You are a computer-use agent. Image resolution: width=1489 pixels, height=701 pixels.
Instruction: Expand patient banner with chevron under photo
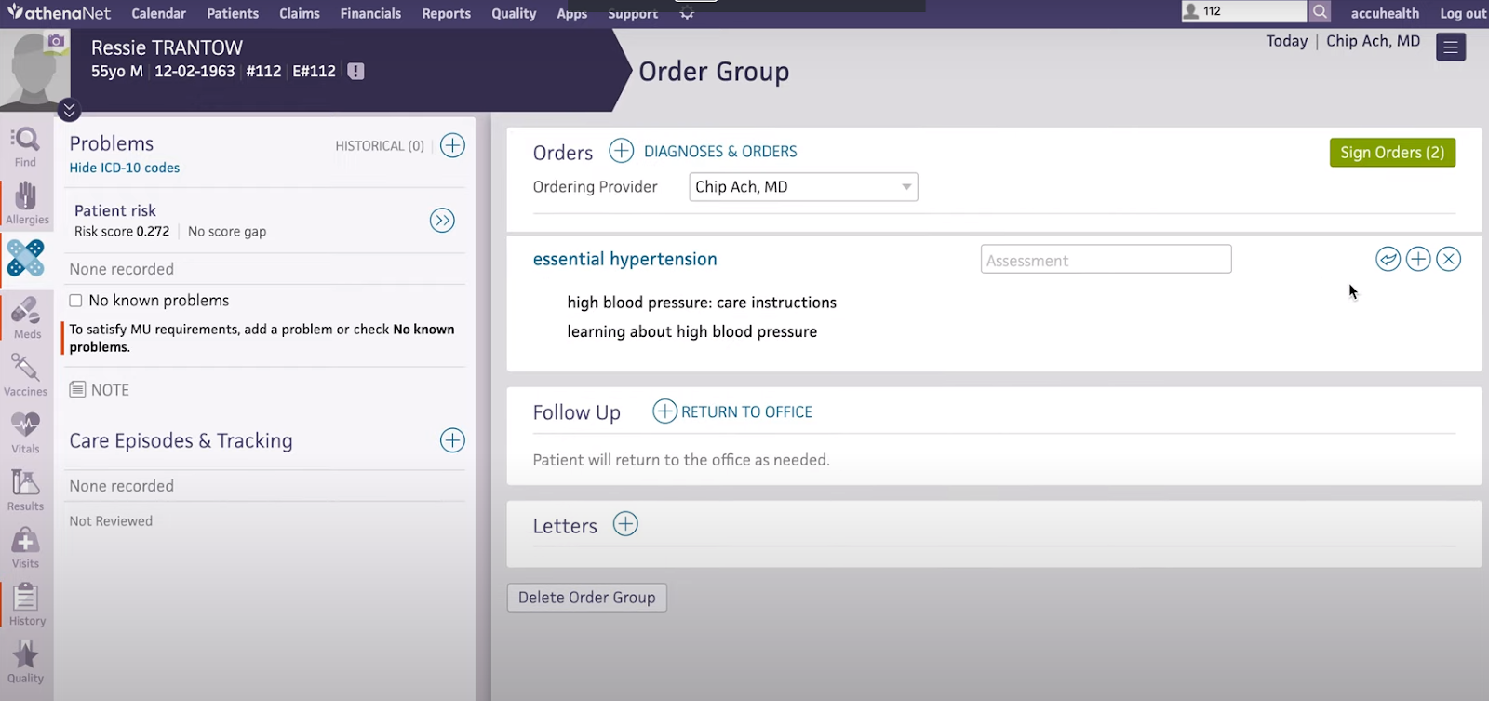click(69, 110)
